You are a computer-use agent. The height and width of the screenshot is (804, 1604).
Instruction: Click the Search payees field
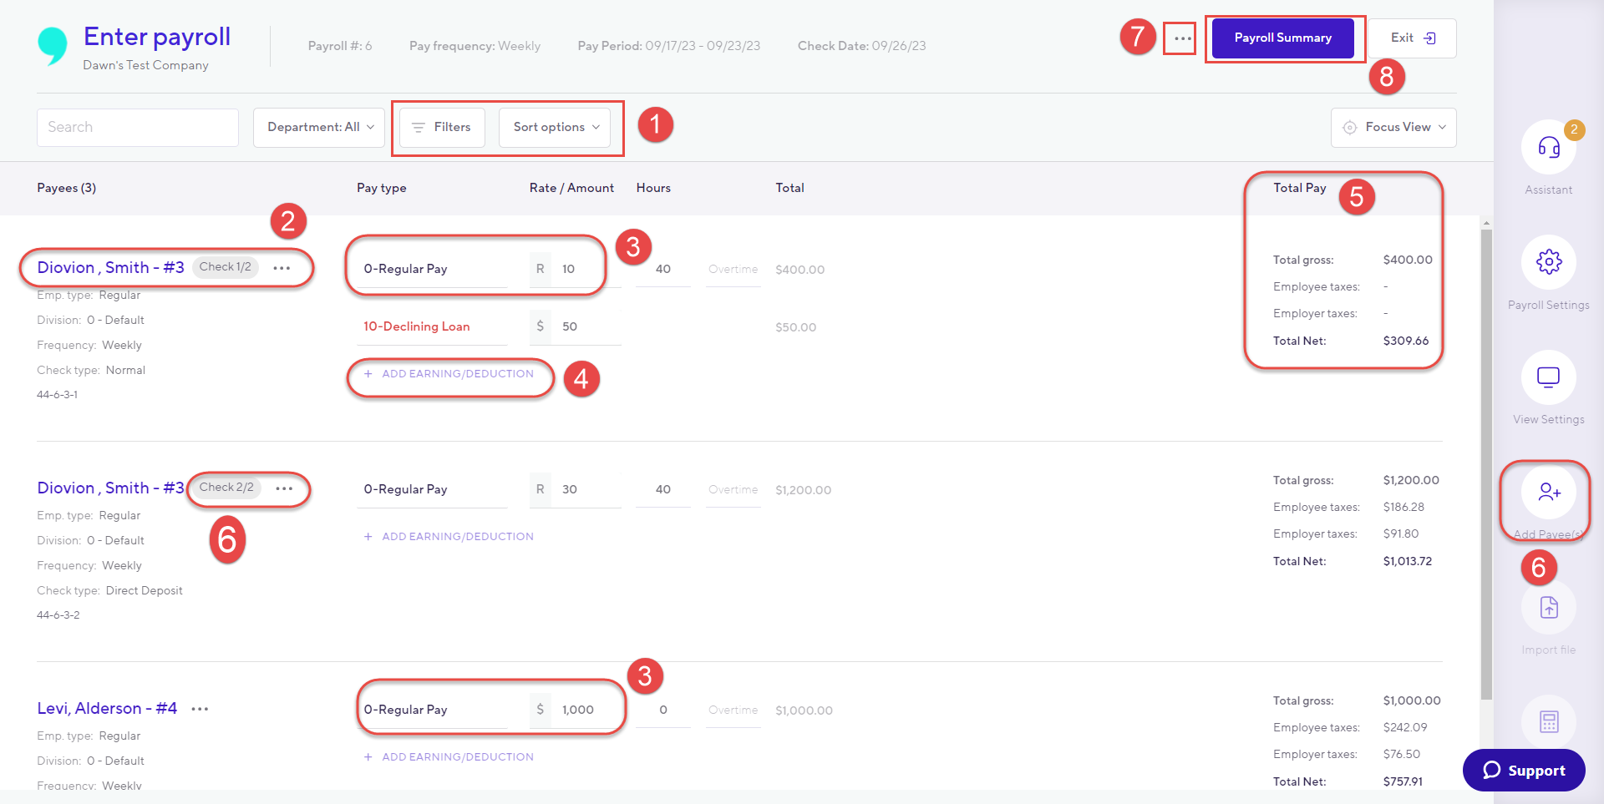pos(138,128)
